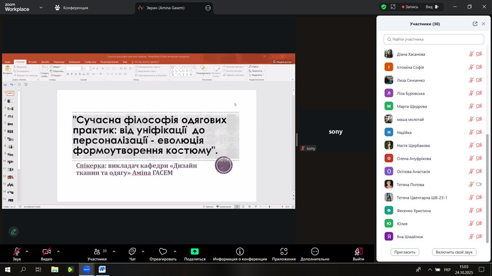Switch to the Conference tab
This screenshot has height=276, width=492.
tap(71, 8)
